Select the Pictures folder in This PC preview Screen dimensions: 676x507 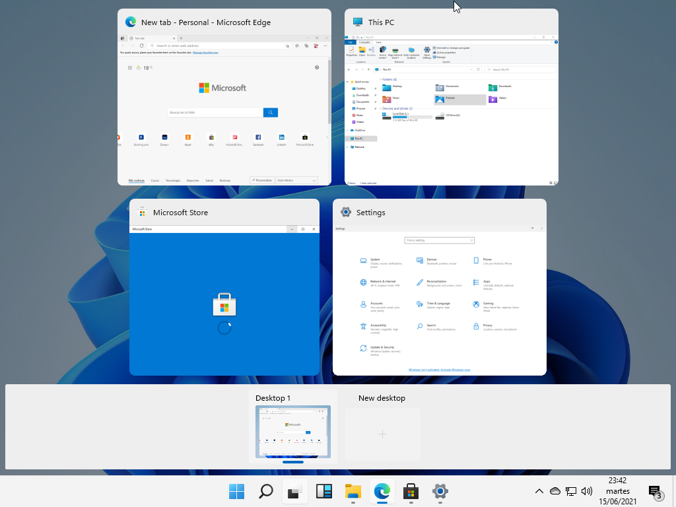[x=459, y=99]
